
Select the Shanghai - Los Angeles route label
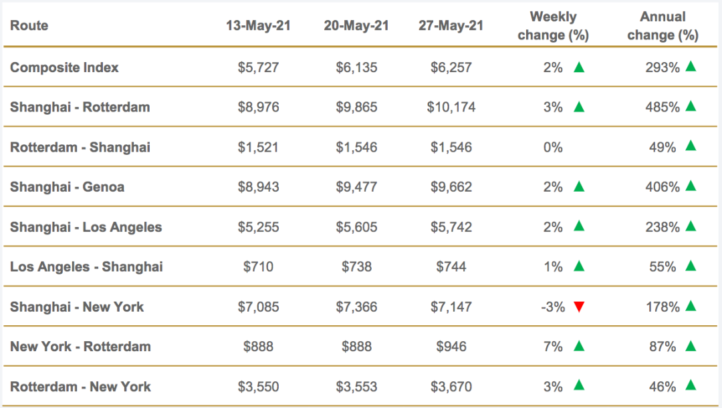point(86,227)
